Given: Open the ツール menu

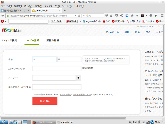Looking at the screenshot, I should click(67, 6).
